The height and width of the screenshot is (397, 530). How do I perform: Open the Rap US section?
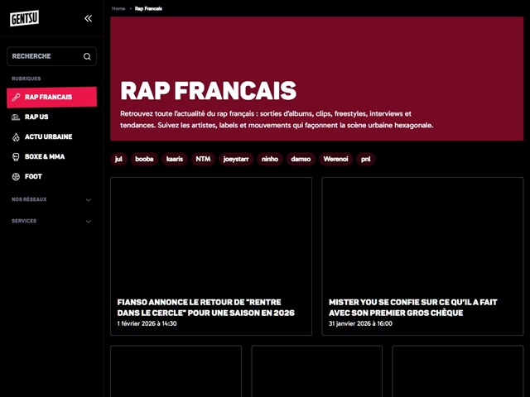(x=51, y=117)
